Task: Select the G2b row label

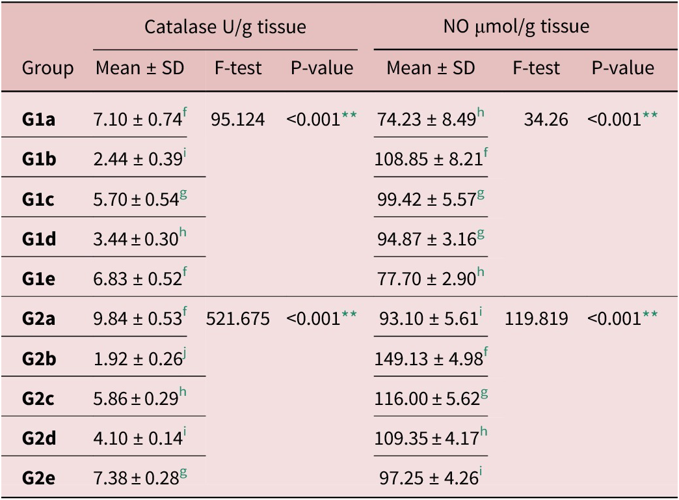Action: click(x=40, y=359)
